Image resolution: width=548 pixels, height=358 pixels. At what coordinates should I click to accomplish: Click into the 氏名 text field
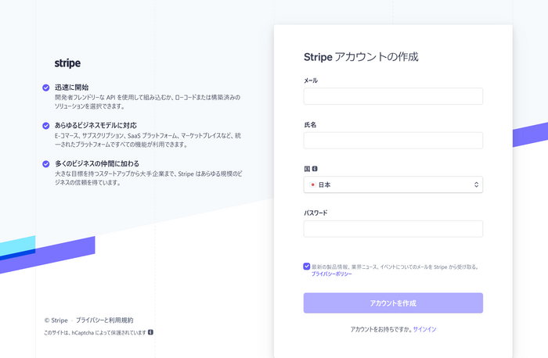[x=393, y=141]
